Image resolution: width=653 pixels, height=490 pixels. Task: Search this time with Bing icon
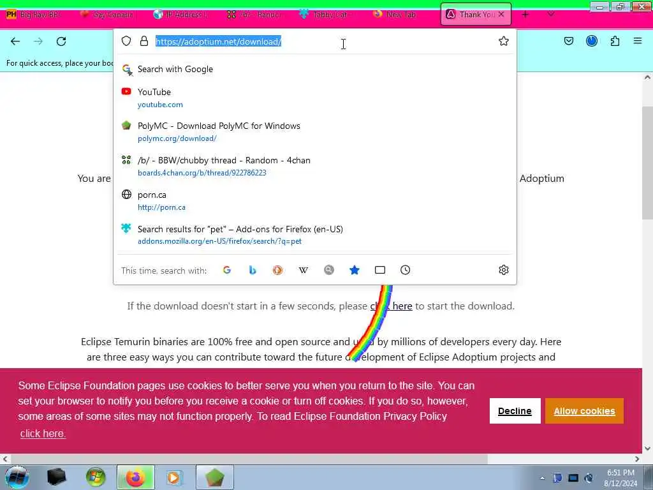tap(253, 270)
